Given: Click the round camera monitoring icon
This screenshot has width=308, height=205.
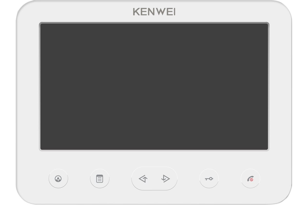Looking at the screenshot, I should (58, 179).
